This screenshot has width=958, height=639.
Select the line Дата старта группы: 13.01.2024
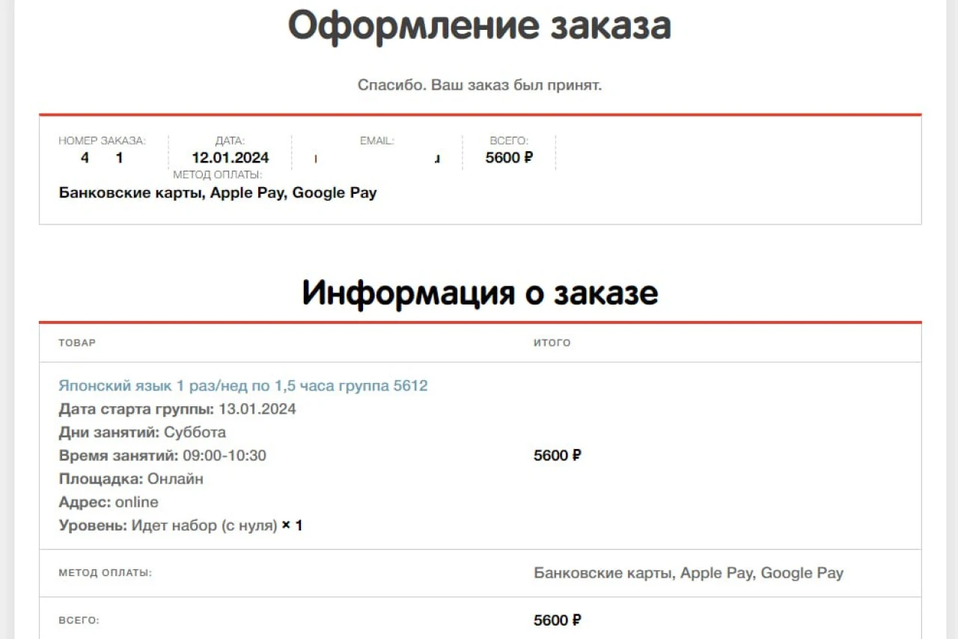(x=177, y=409)
